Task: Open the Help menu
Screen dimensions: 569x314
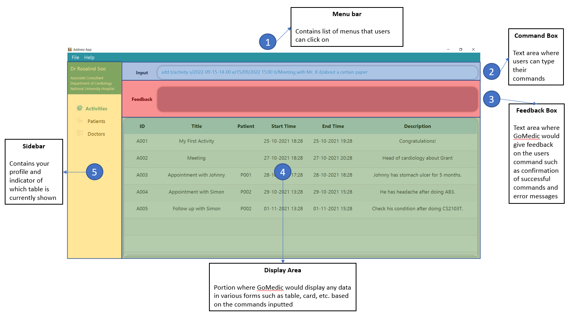Action: point(90,57)
